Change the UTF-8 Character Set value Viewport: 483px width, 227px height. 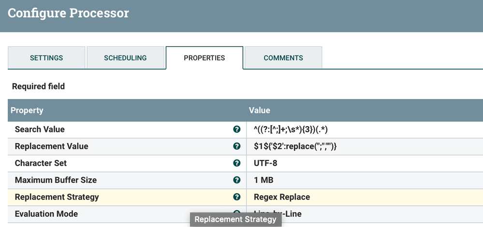[265, 163]
